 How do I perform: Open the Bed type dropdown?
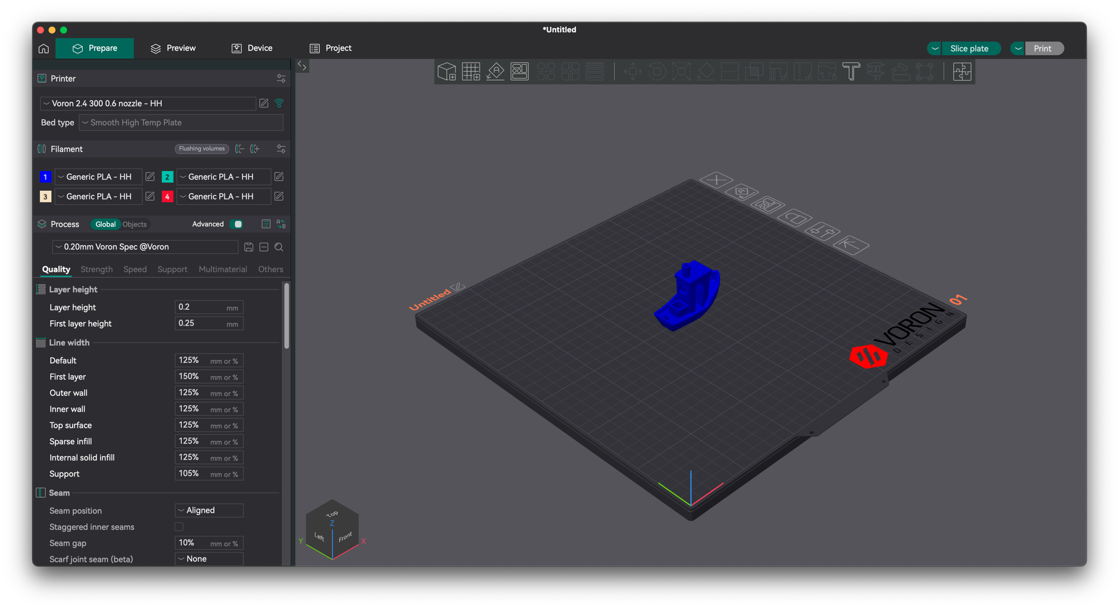[181, 122]
